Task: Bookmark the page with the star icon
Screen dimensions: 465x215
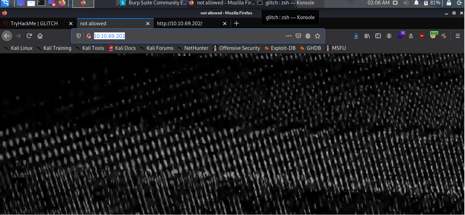Action: tap(317, 35)
